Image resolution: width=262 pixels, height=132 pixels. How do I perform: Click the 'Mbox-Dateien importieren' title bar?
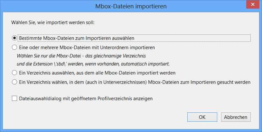(x=131, y=6)
